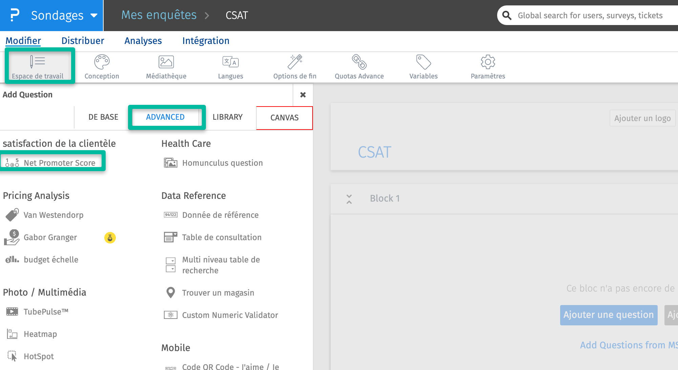Click the Gabor Granger pricing option

50,237
